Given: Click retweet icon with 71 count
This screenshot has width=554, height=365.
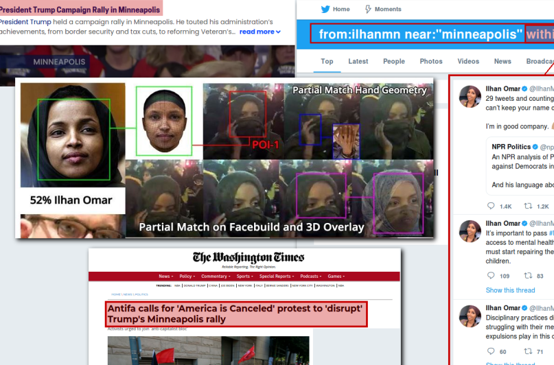Looking at the screenshot, I should tap(528, 351).
